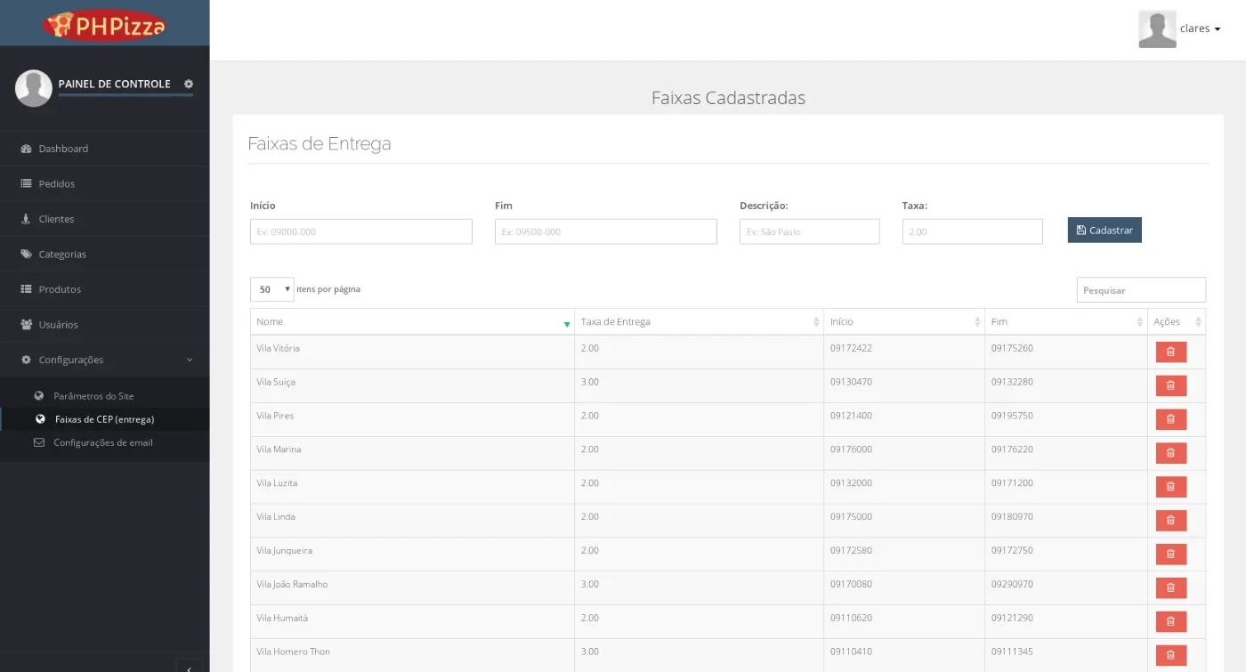The image size is (1246, 672).
Task: Click the Início CEP input field
Action: pyautogui.click(x=361, y=231)
